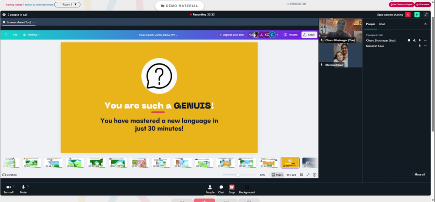Open the Canva help question-mark icon
Image resolution: width=435 pixels, height=202 pixels.
coord(315,175)
